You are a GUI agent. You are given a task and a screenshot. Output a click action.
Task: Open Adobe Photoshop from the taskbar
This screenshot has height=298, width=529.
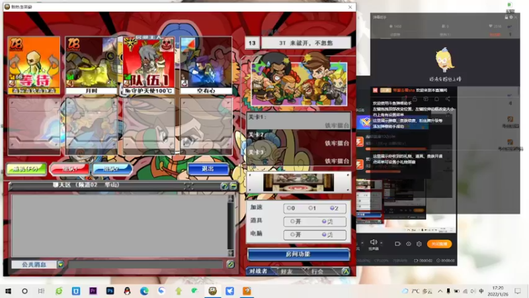pos(110,291)
